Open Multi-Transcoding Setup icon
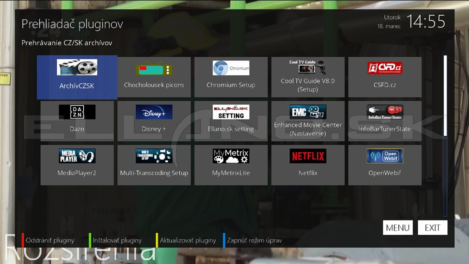Screen dimensions: 469x264 point(154,156)
